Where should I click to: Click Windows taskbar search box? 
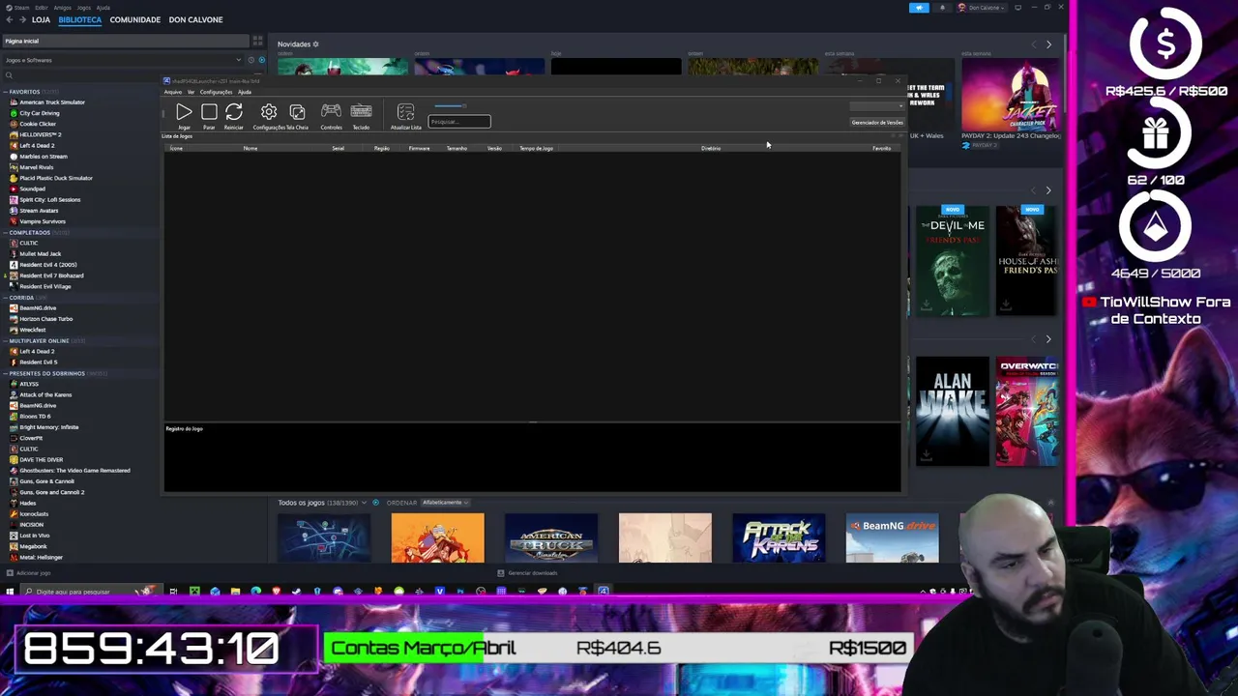92,592
